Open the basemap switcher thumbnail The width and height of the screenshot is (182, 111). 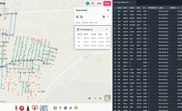[107, 98]
